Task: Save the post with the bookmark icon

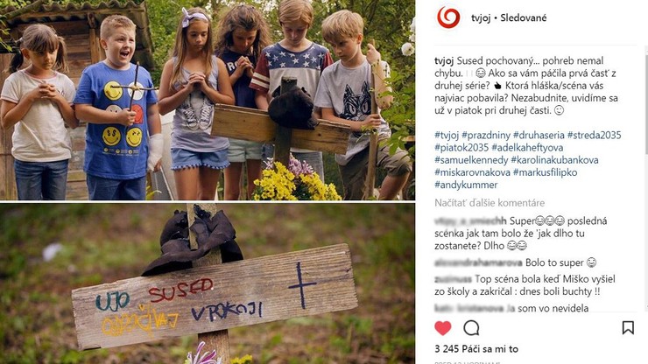Action: click(628, 327)
